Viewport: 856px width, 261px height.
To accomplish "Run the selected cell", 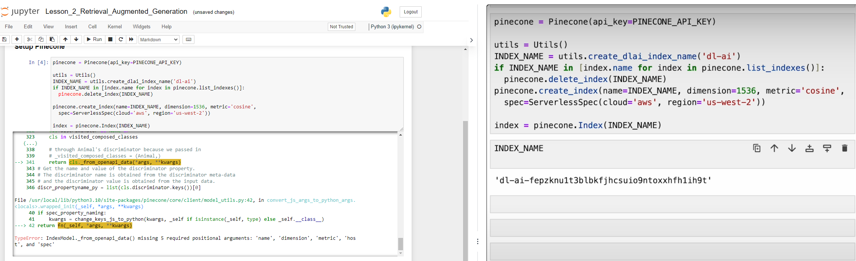I will click(94, 39).
